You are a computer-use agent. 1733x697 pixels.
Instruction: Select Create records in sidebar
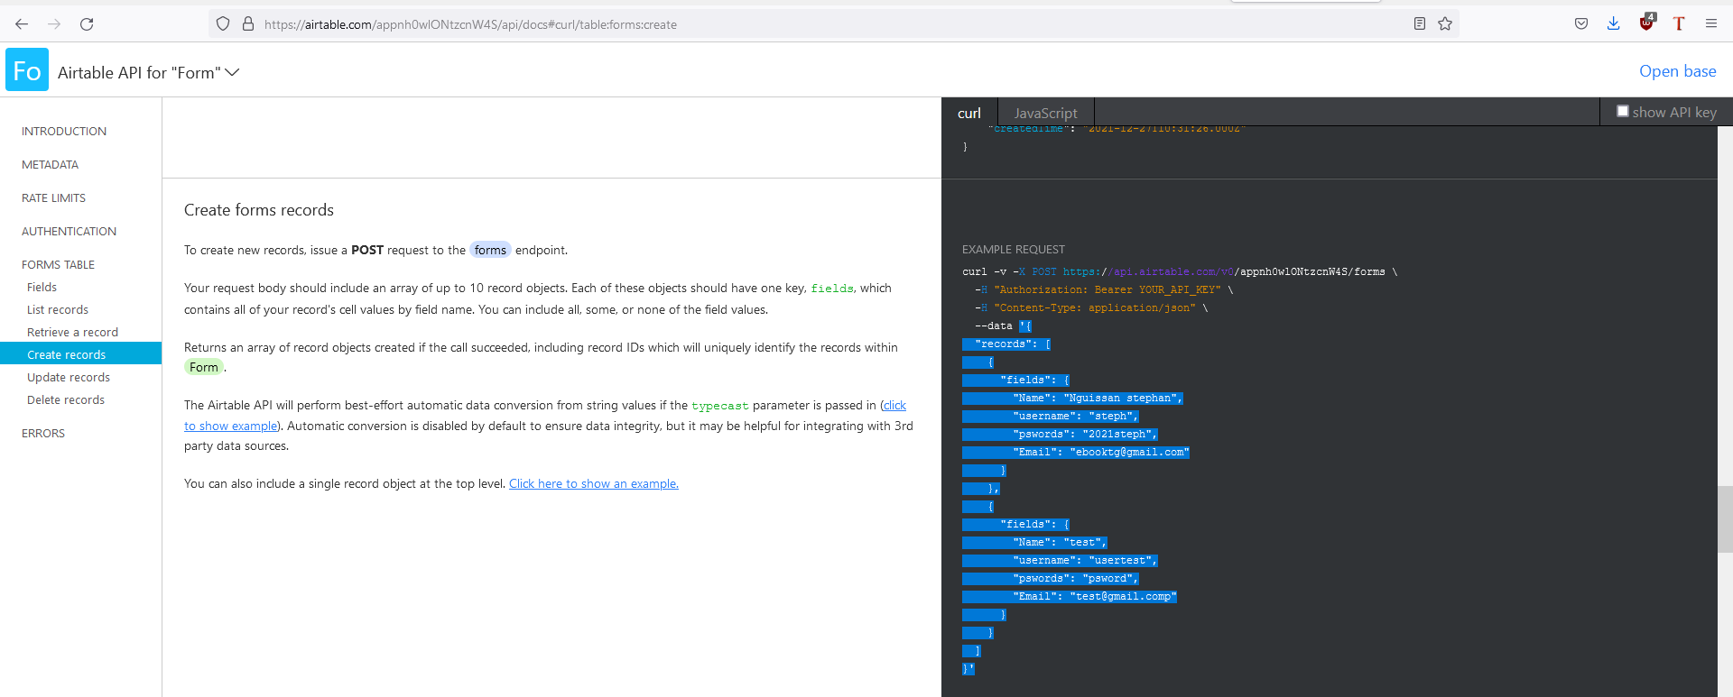80,354
